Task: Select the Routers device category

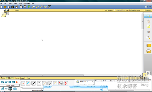Action: click(x=2, y=82)
